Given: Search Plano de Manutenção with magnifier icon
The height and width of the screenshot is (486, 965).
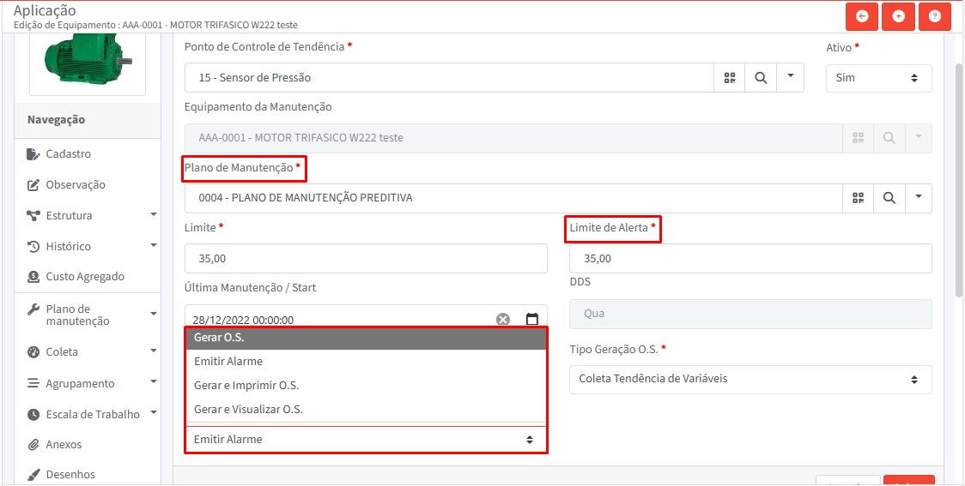Looking at the screenshot, I should [889, 198].
